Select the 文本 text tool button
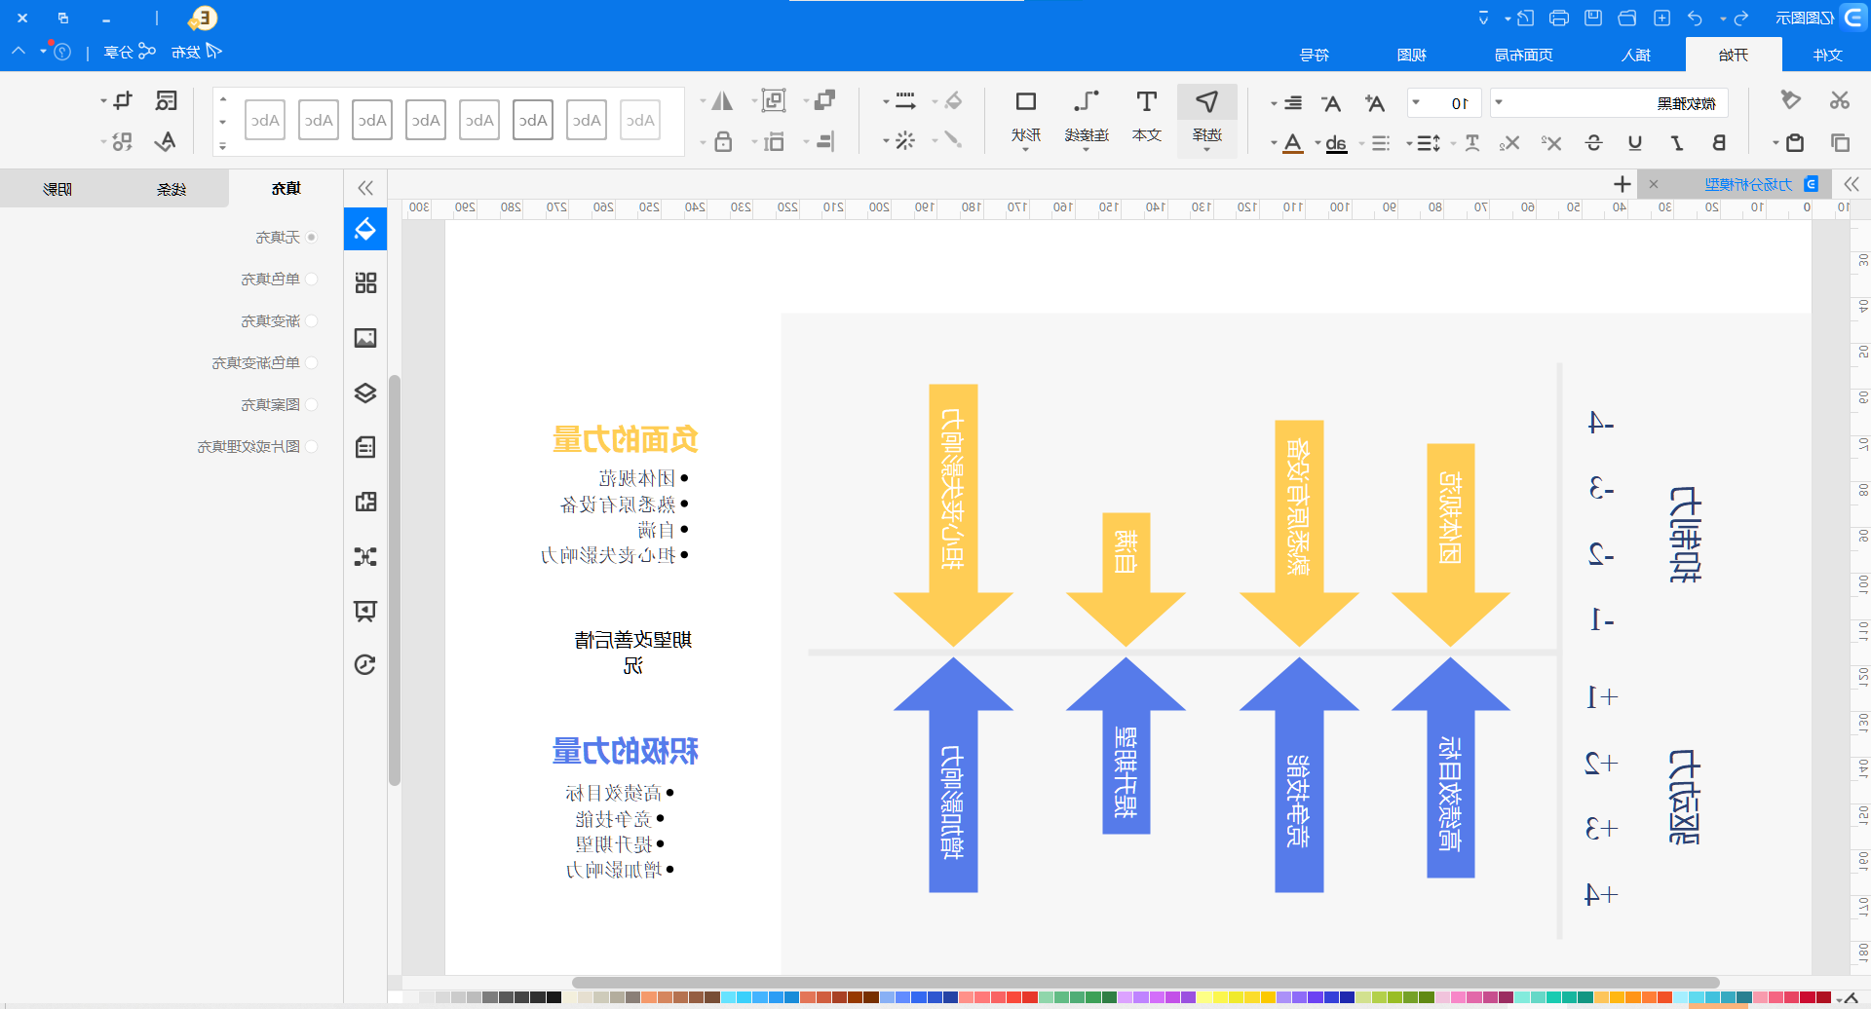 coord(1147,117)
